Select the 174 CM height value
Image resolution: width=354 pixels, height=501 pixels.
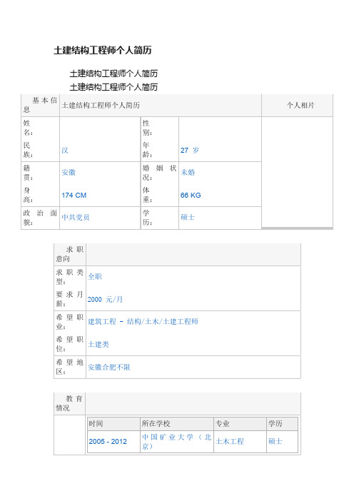click(x=74, y=196)
